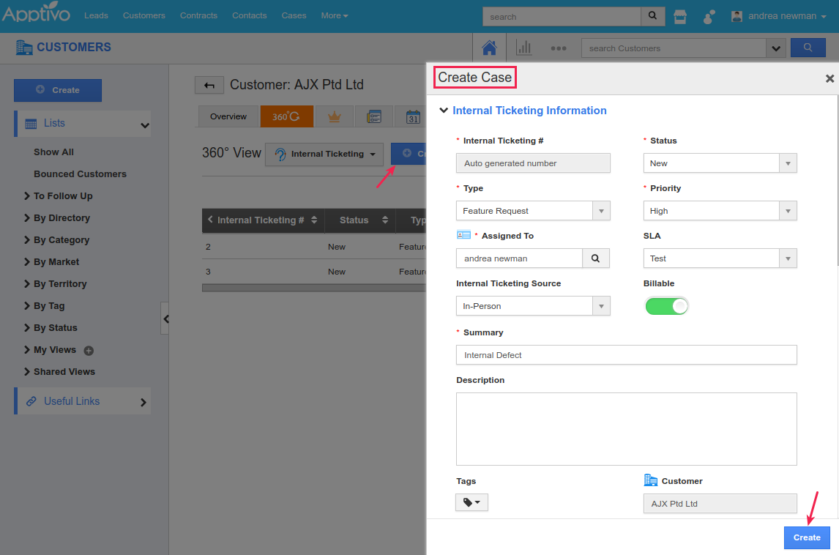Open the search Customers dropdown chevron
This screenshot has width=839, height=555.
point(776,48)
